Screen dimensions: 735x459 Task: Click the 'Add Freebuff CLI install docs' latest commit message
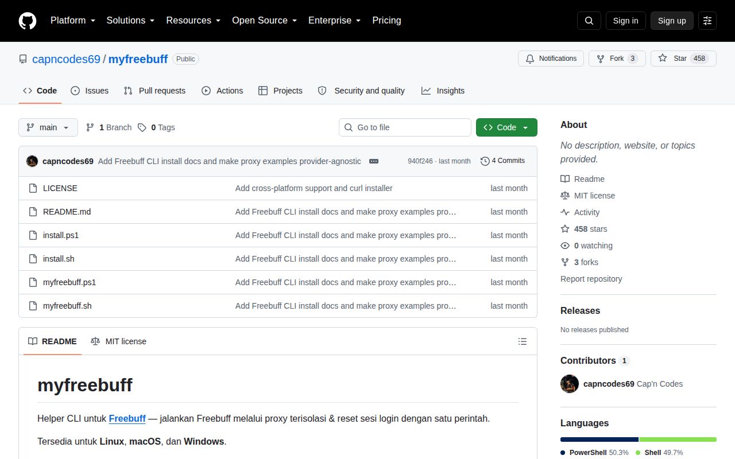pos(230,161)
